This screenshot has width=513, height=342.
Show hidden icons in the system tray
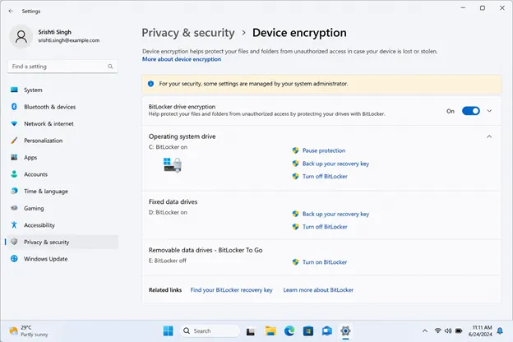click(425, 330)
